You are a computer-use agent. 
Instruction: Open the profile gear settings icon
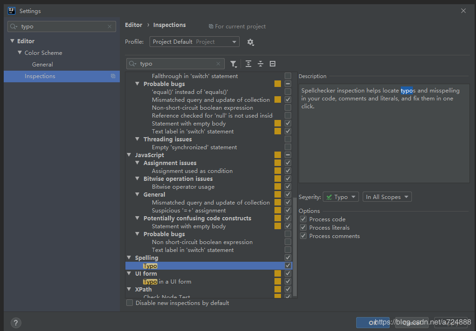coord(250,42)
